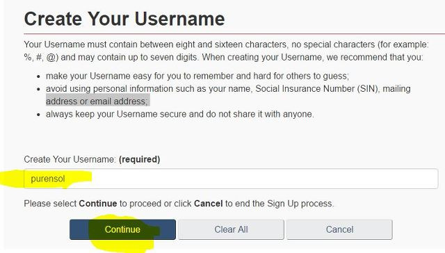Click the typed text purensol
Viewport: 445px width, 253px height.
(48, 179)
